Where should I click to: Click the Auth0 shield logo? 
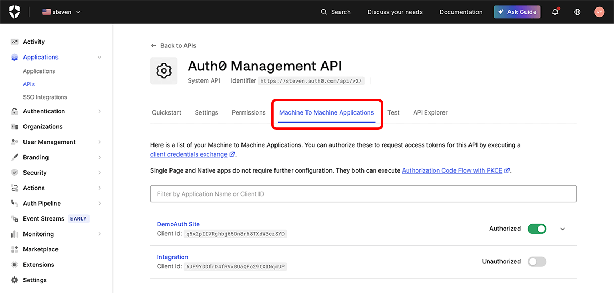click(14, 12)
